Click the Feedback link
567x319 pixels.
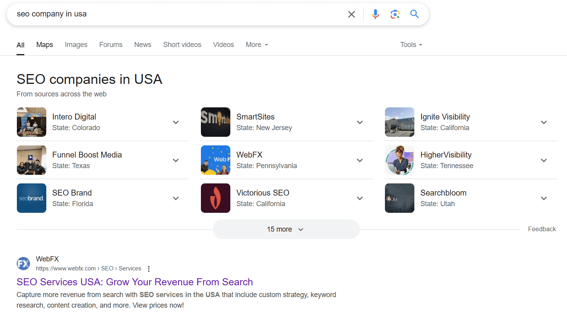coord(542,229)
